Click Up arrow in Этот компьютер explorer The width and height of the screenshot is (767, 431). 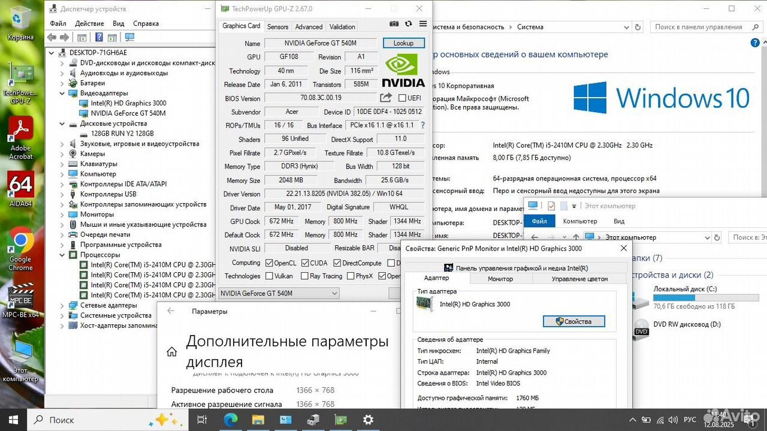point(576,237)
